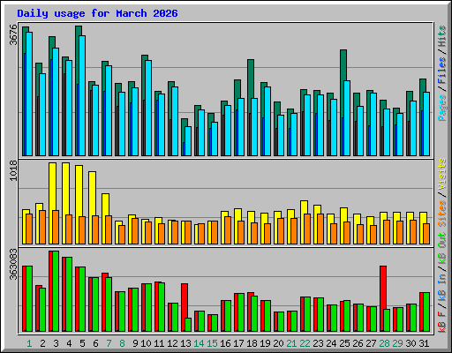
Task: Click day 5 on the x-axis
Action: coord(82,343)
